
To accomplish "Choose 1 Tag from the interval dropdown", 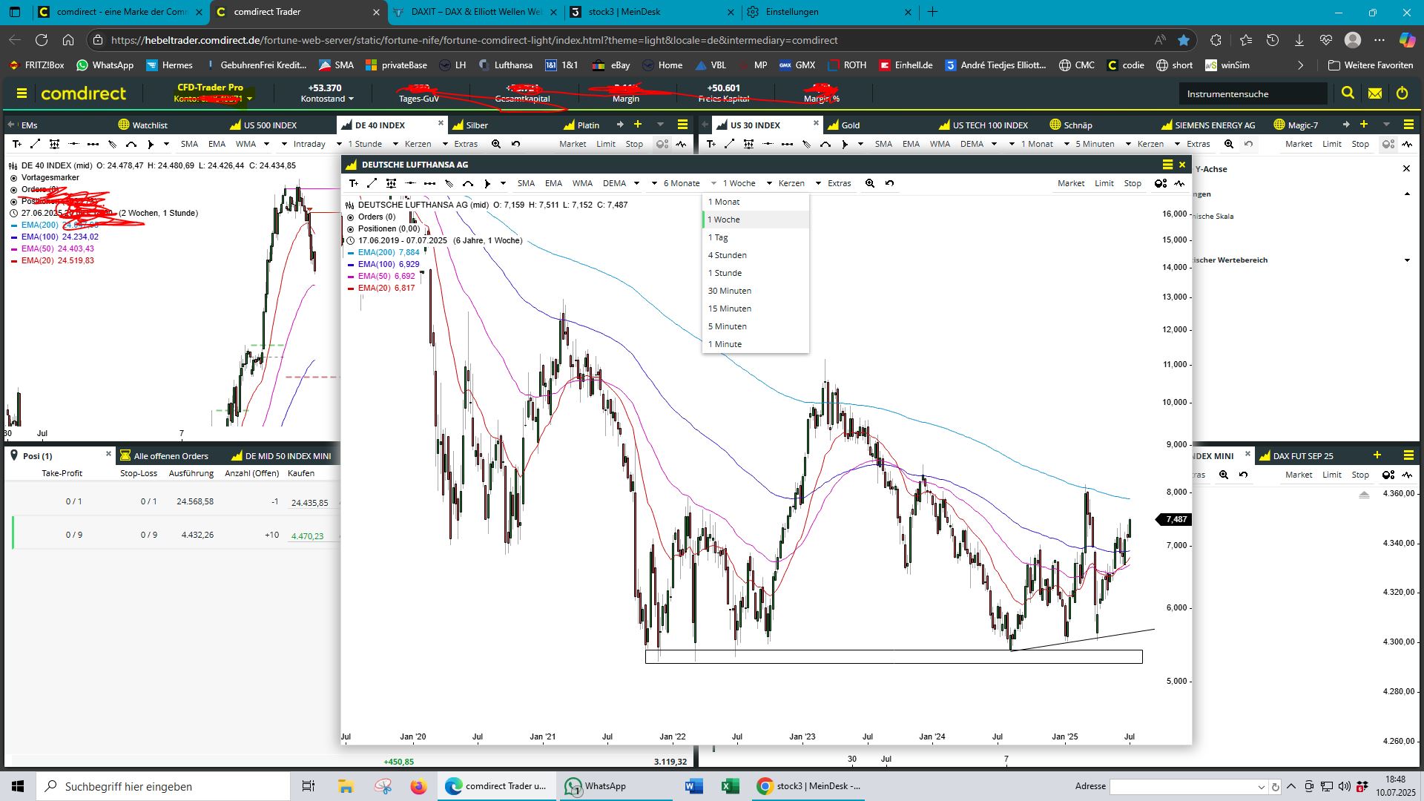I will (x=718, y=237).
